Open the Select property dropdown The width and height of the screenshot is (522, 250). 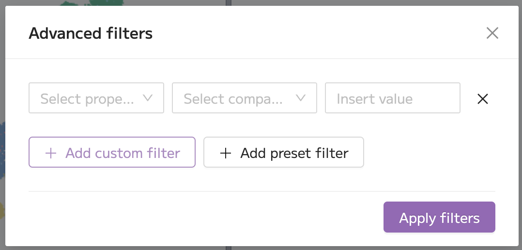tap(96, 98)
